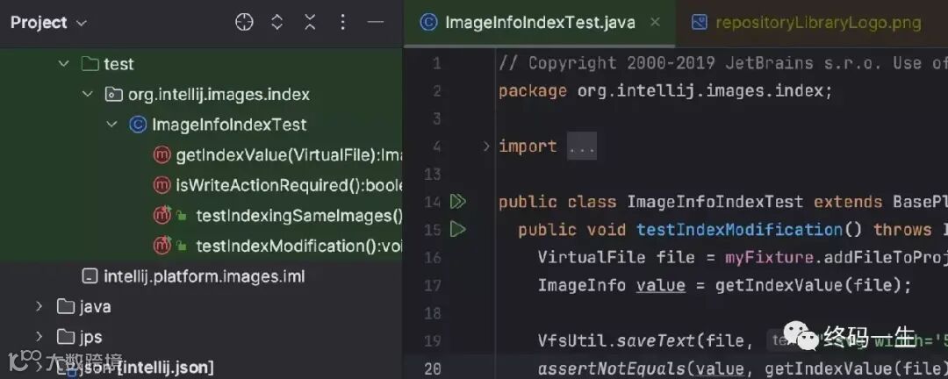
Task: Click the test method icon of testIndexModification
Action: coord(162,246)
